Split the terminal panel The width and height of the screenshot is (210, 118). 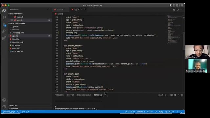171,95
